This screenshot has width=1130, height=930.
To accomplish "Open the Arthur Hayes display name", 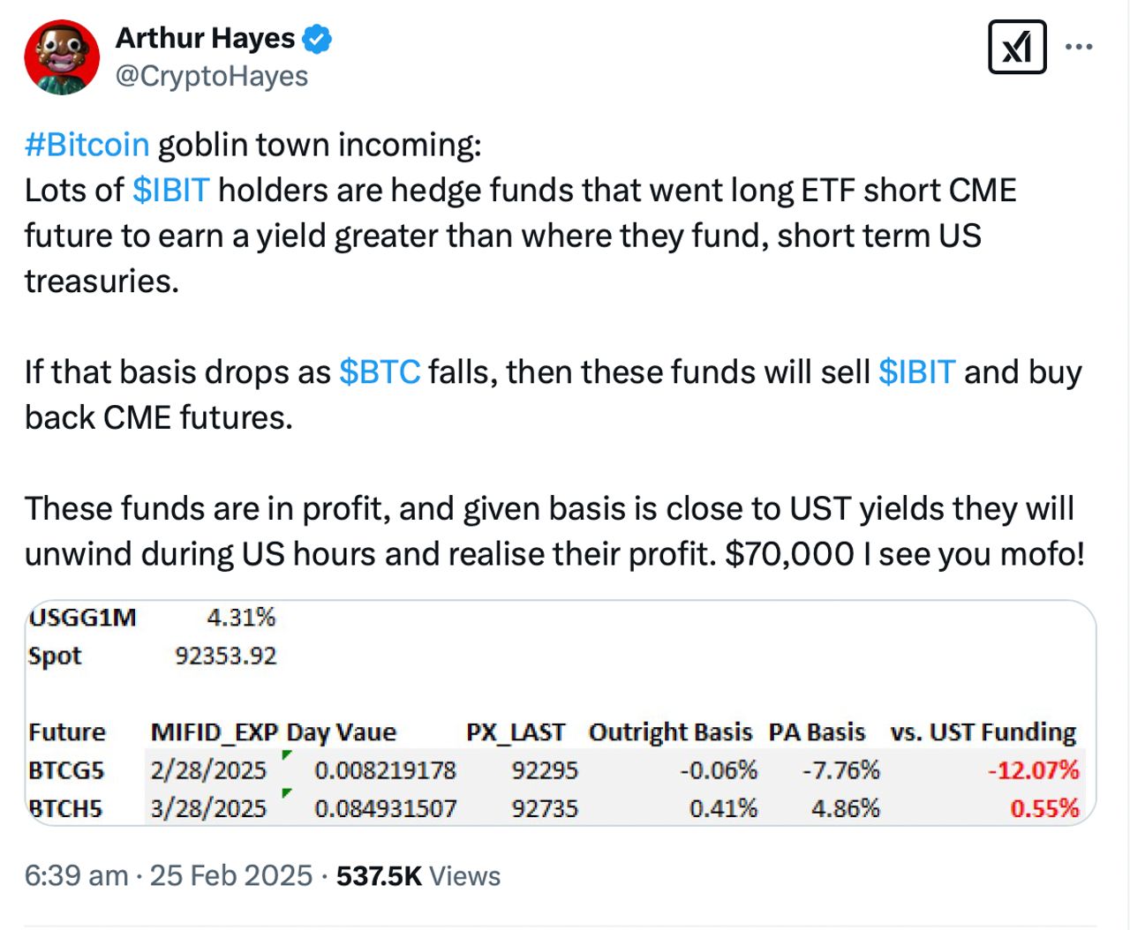I will point(205,38).
